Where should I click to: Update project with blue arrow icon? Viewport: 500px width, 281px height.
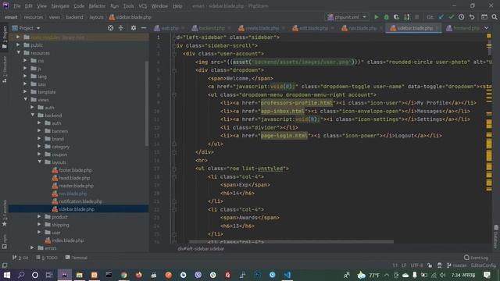(x=441, y=17)
